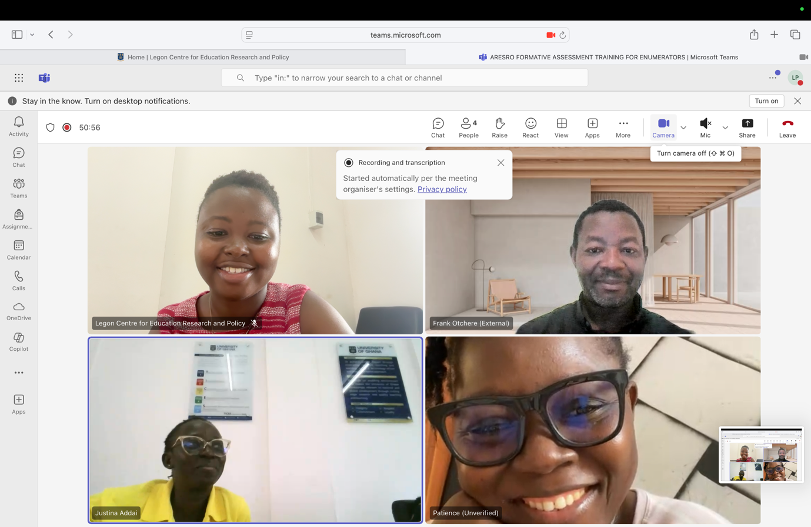Open the meeting Chat panel
The image size is (811, 527).
(438, 127)
